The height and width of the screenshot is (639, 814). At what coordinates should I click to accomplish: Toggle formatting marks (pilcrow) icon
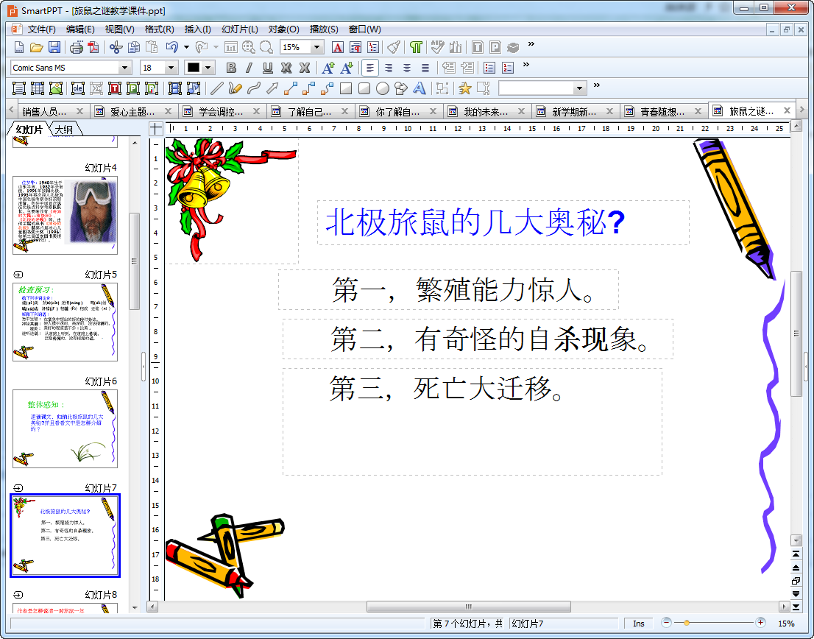point(416,48)
